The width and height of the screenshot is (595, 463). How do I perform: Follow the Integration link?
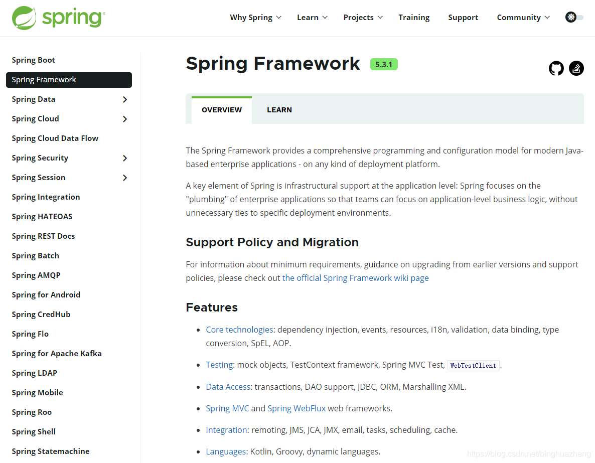[x=226, y=430]
